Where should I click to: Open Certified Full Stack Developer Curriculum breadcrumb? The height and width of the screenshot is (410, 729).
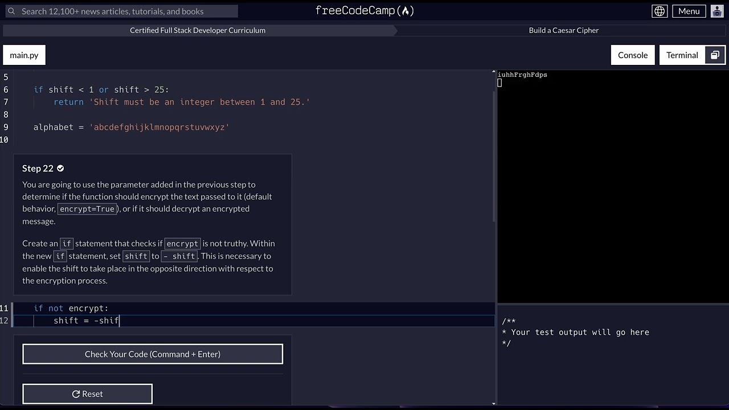coord(198,30)
